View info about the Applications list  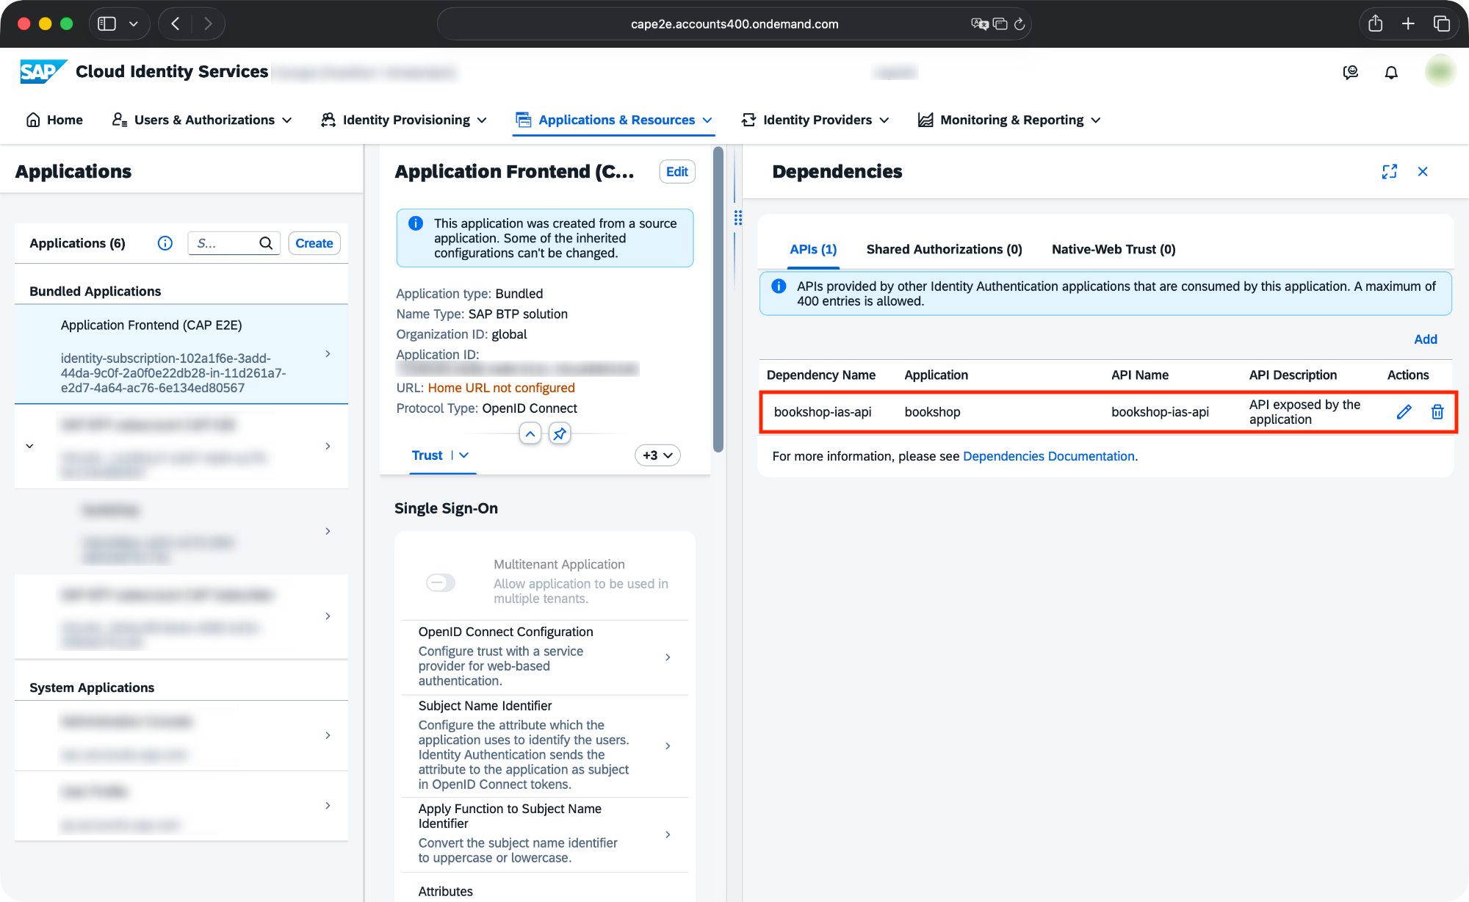tap(165, 242)
